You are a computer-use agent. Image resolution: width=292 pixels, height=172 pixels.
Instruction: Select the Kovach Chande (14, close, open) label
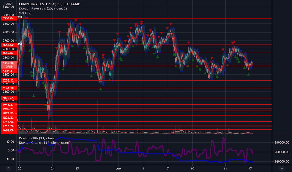[x=44, y=143]
